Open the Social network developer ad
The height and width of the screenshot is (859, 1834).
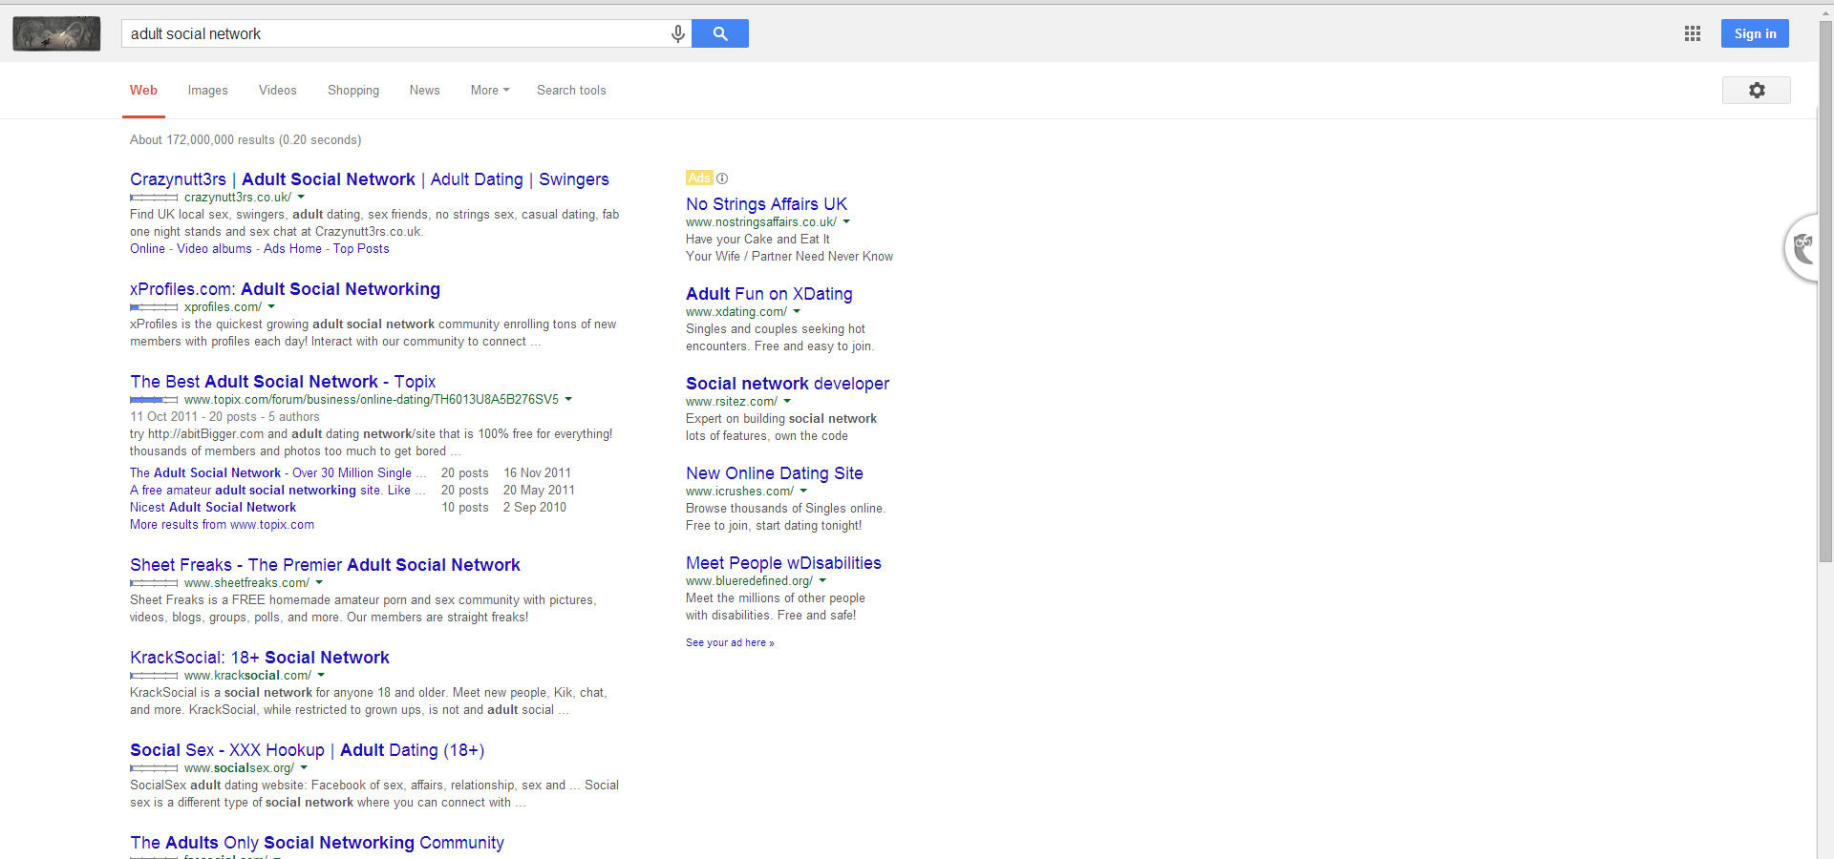coord(787,384)
